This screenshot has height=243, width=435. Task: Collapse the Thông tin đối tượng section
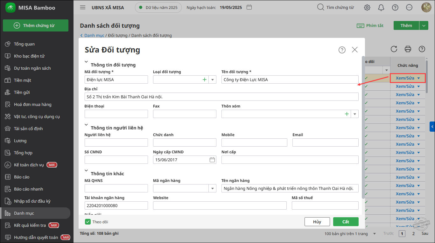point(86,62)
